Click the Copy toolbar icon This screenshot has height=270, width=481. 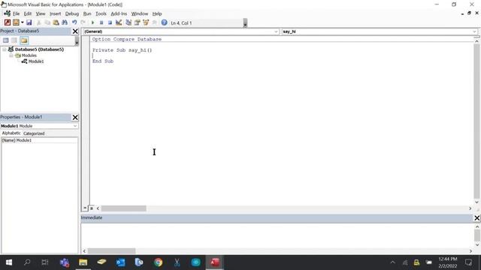(47, 22)
